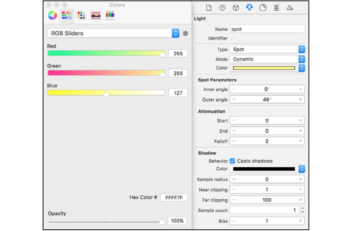This screenshot has width=344, height=231.
Task: Click the Colors window title
Action: [x=117, y=5]
